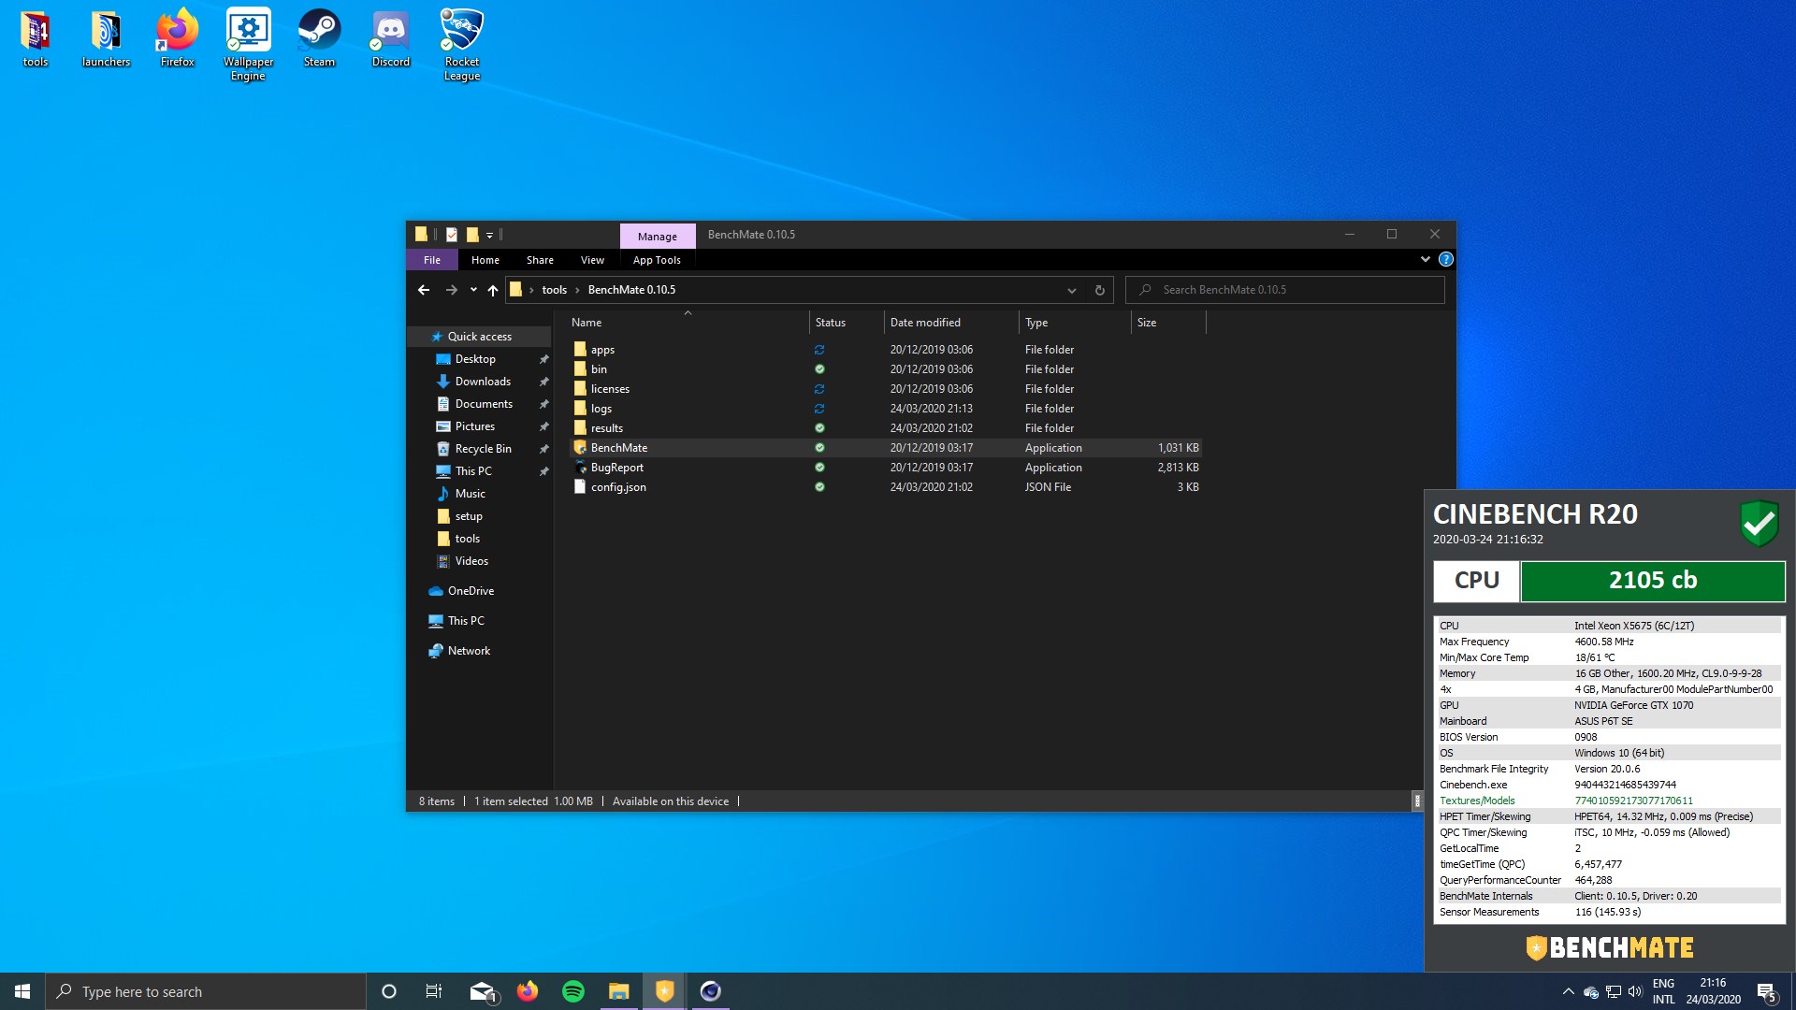Image resolution: width=1796 pixels, height=1010 pixels.
Task: Open address bar history dropdown
Action: click(1072, 290)
